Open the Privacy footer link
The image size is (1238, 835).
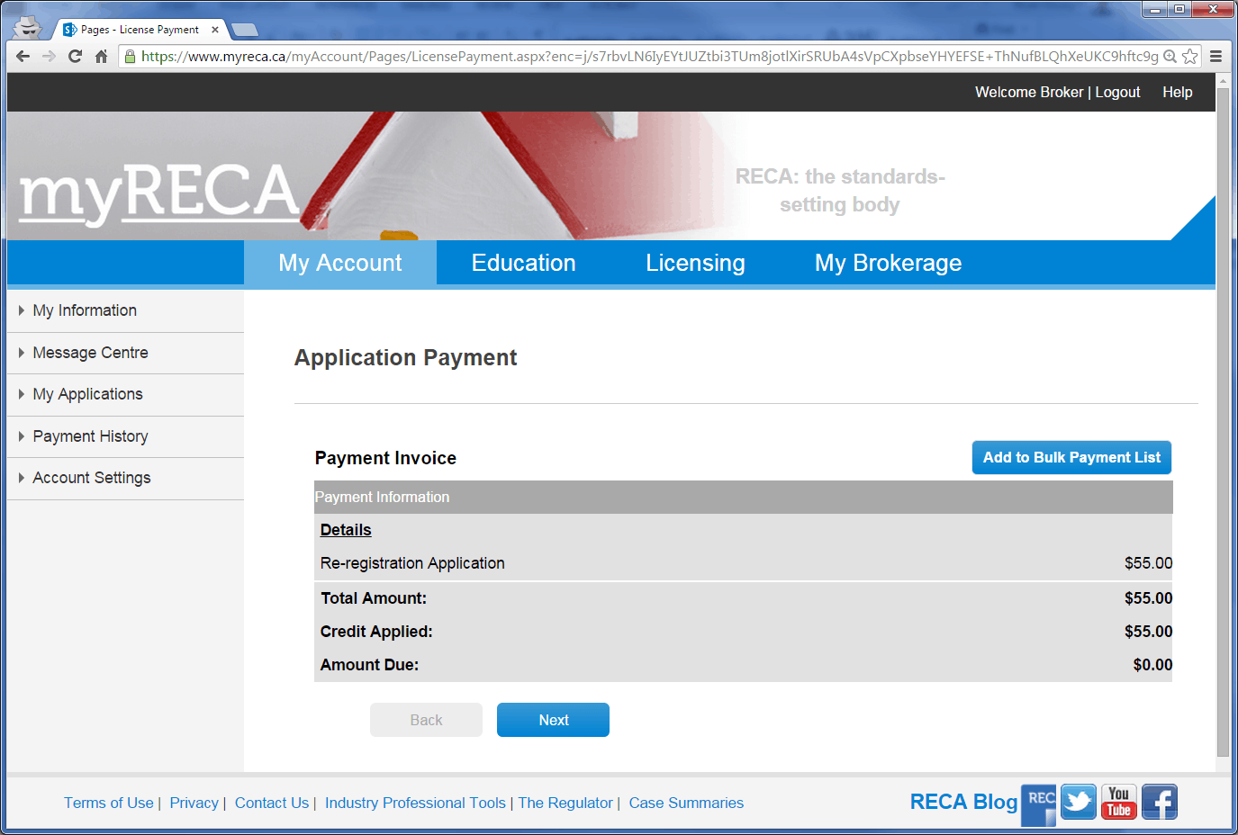(x=194, y=803)
